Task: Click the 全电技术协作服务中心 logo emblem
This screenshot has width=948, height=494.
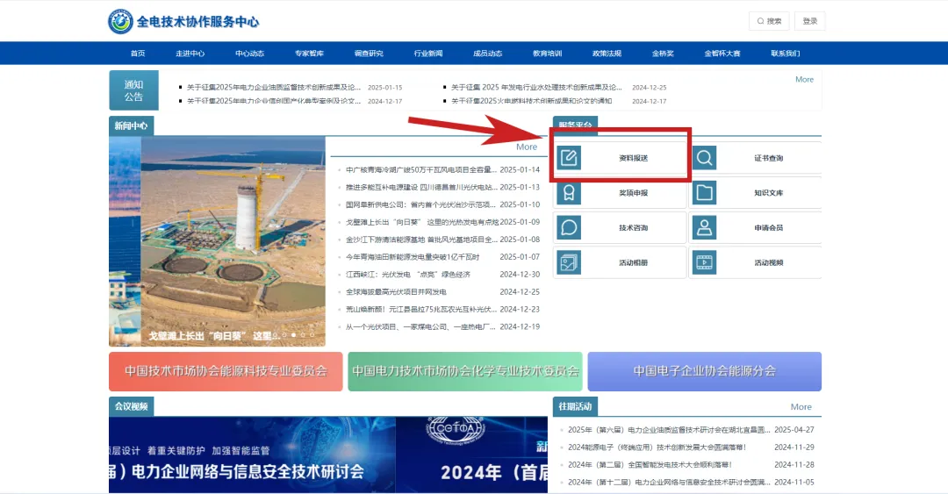Action: 120,22
